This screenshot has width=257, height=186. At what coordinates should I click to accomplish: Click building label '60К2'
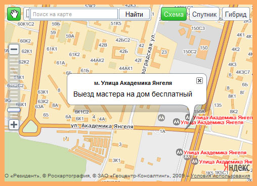point(25,41)
